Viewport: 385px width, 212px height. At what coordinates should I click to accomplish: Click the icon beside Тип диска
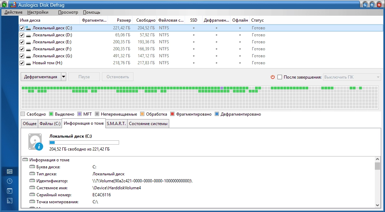(32, 174)
